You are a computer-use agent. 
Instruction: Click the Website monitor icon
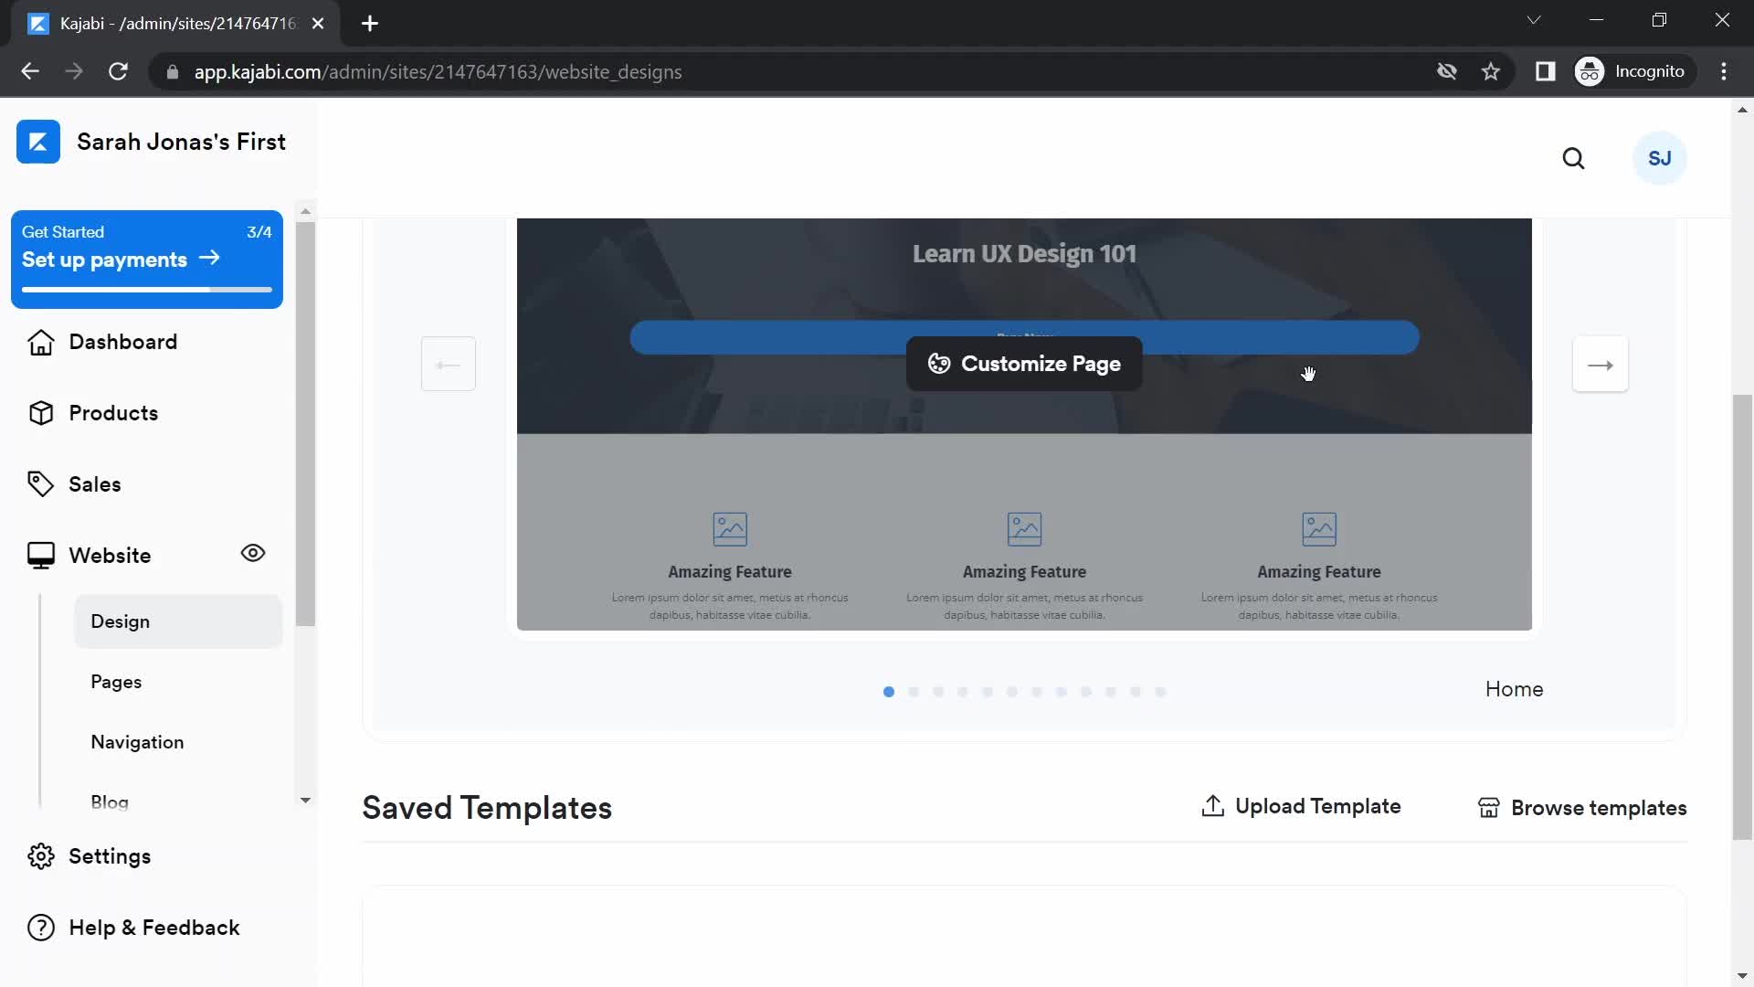click(x=41, y=556)
